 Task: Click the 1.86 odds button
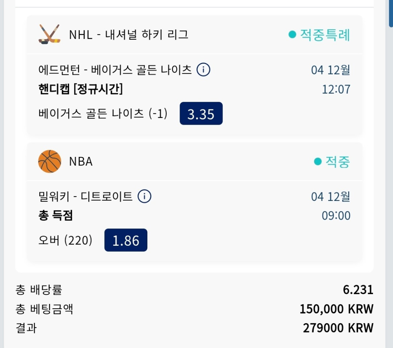(x=126, y=240)
